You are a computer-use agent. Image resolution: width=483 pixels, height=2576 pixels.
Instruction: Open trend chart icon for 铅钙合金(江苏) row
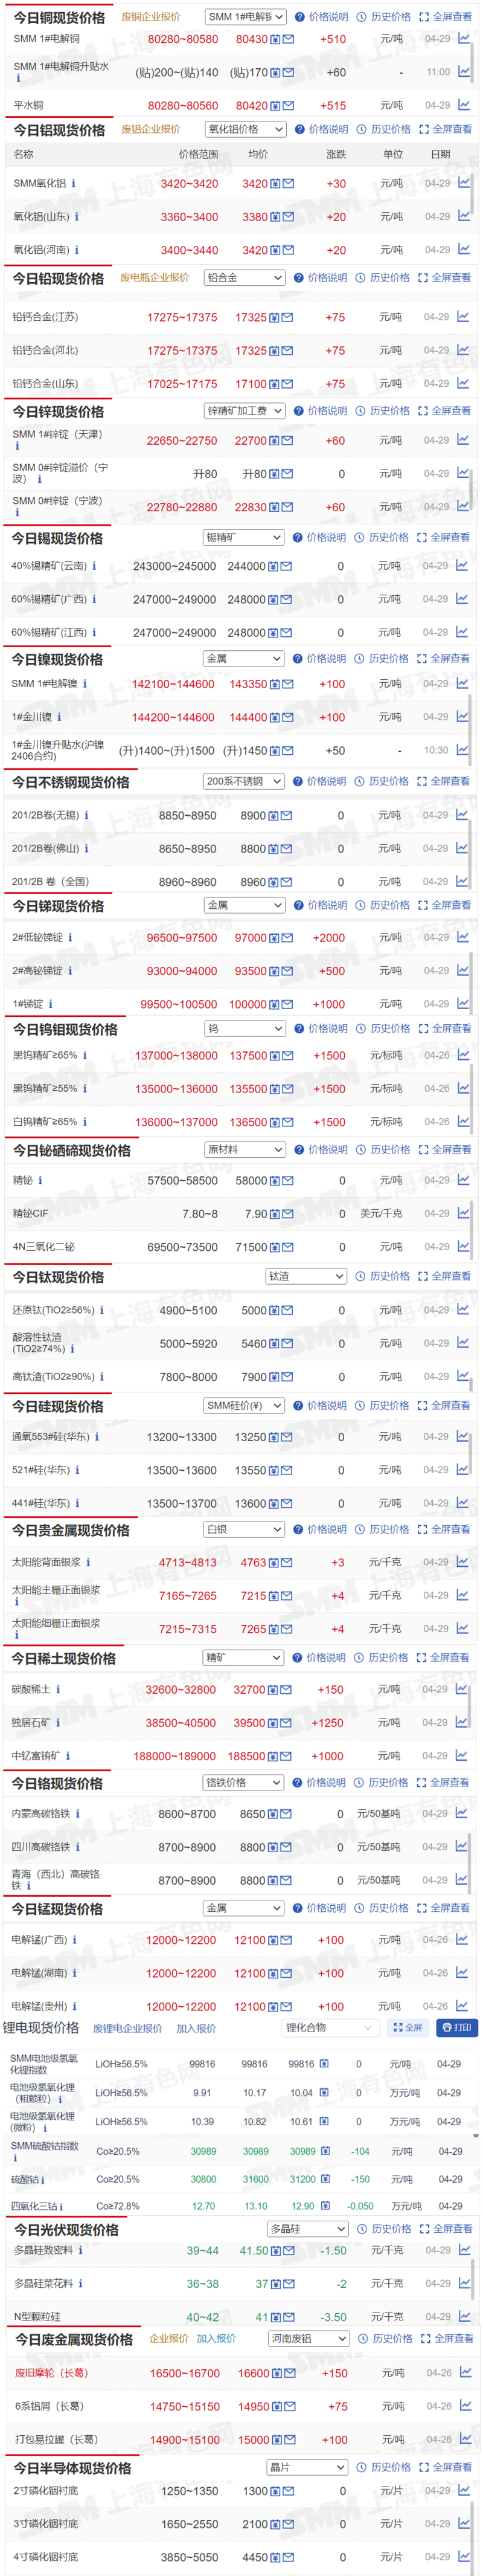(463, 317)
